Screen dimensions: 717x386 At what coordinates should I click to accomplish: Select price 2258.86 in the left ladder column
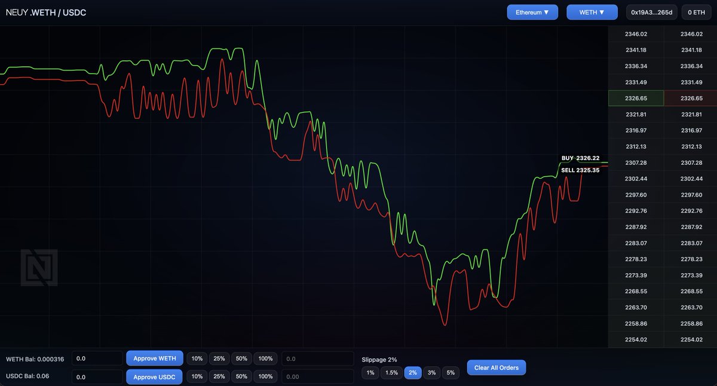pos(636,323)
